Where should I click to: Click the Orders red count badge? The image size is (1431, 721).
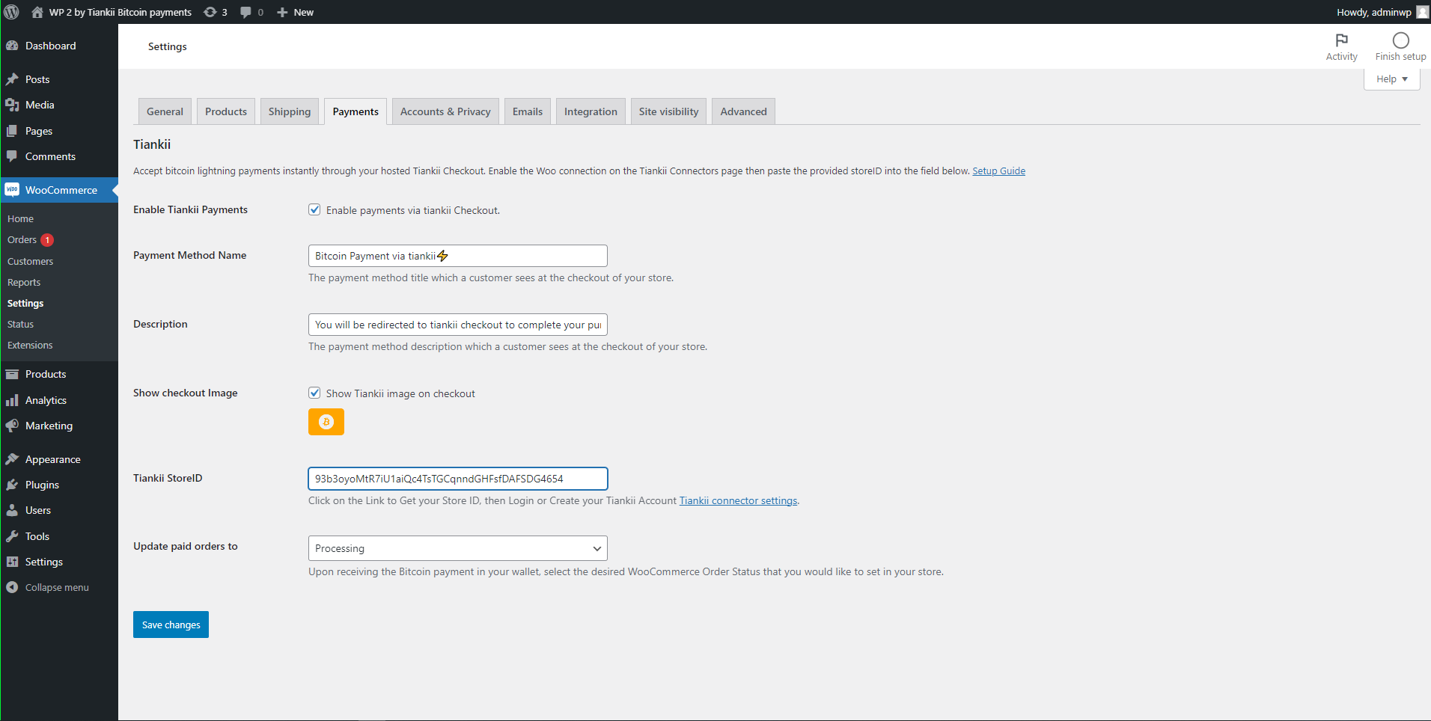(47, 240)
